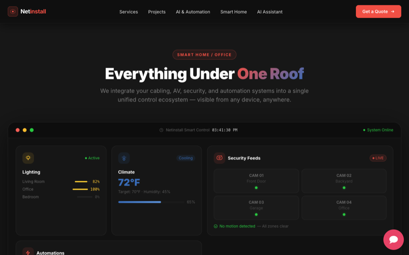Click the System Online status
Viewport: 409px width, 255px height.
tap(378, 130)
